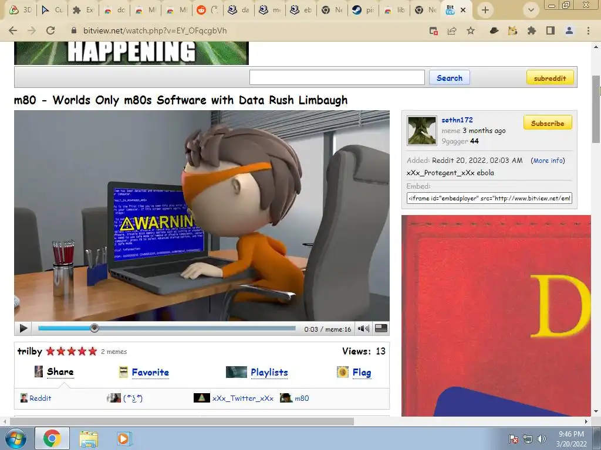Click the browser Back arrow
Viewport: 601px width, 450px height.
[13, 30]
